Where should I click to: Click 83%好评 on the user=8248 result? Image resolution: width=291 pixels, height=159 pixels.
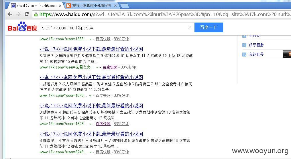(x=121, y=152)
